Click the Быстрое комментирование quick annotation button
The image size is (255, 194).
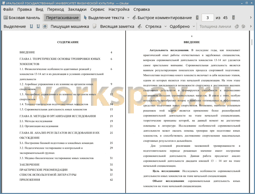pyautogui.click(x=162, y=18)
